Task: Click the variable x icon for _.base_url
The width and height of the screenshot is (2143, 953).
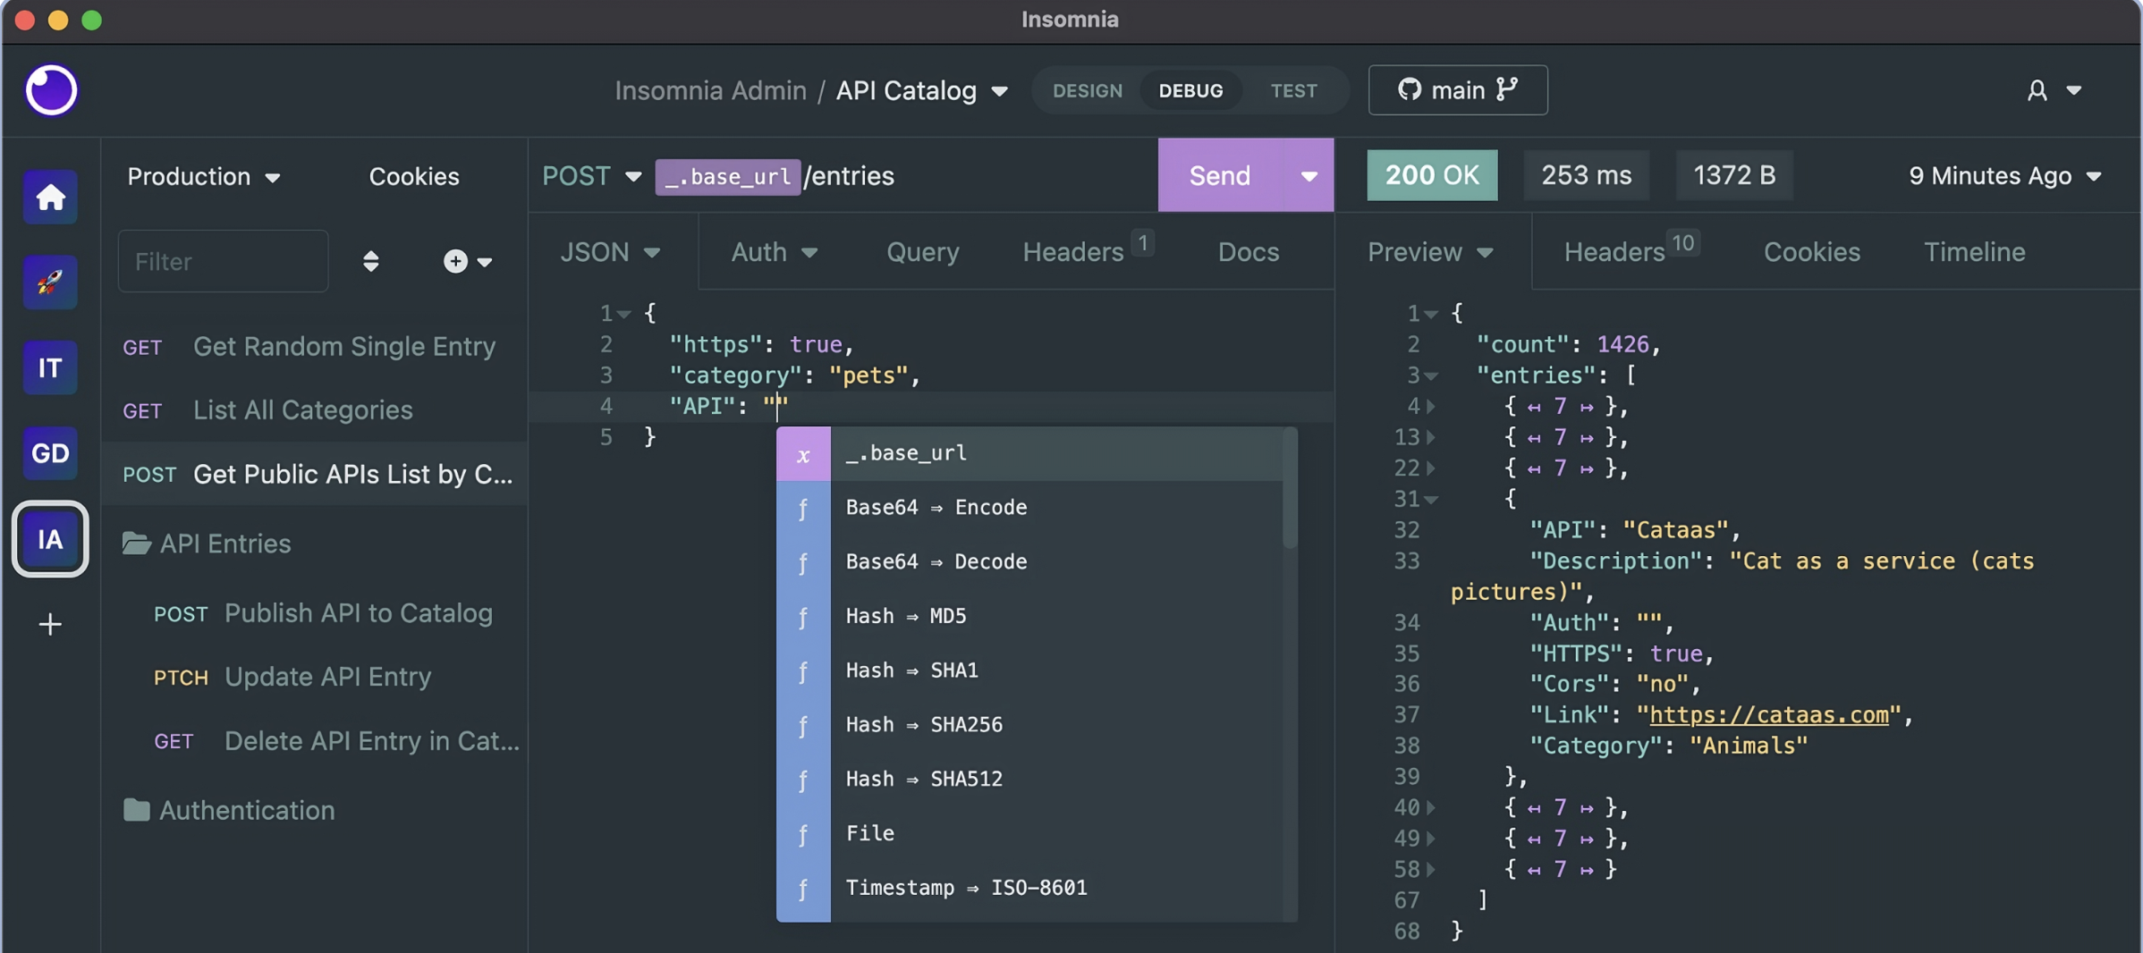Action: (x=803, y=453)
